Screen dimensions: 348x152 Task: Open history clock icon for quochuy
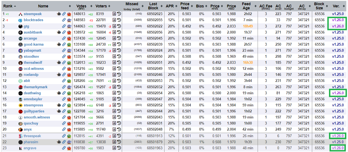coord(119,123)
